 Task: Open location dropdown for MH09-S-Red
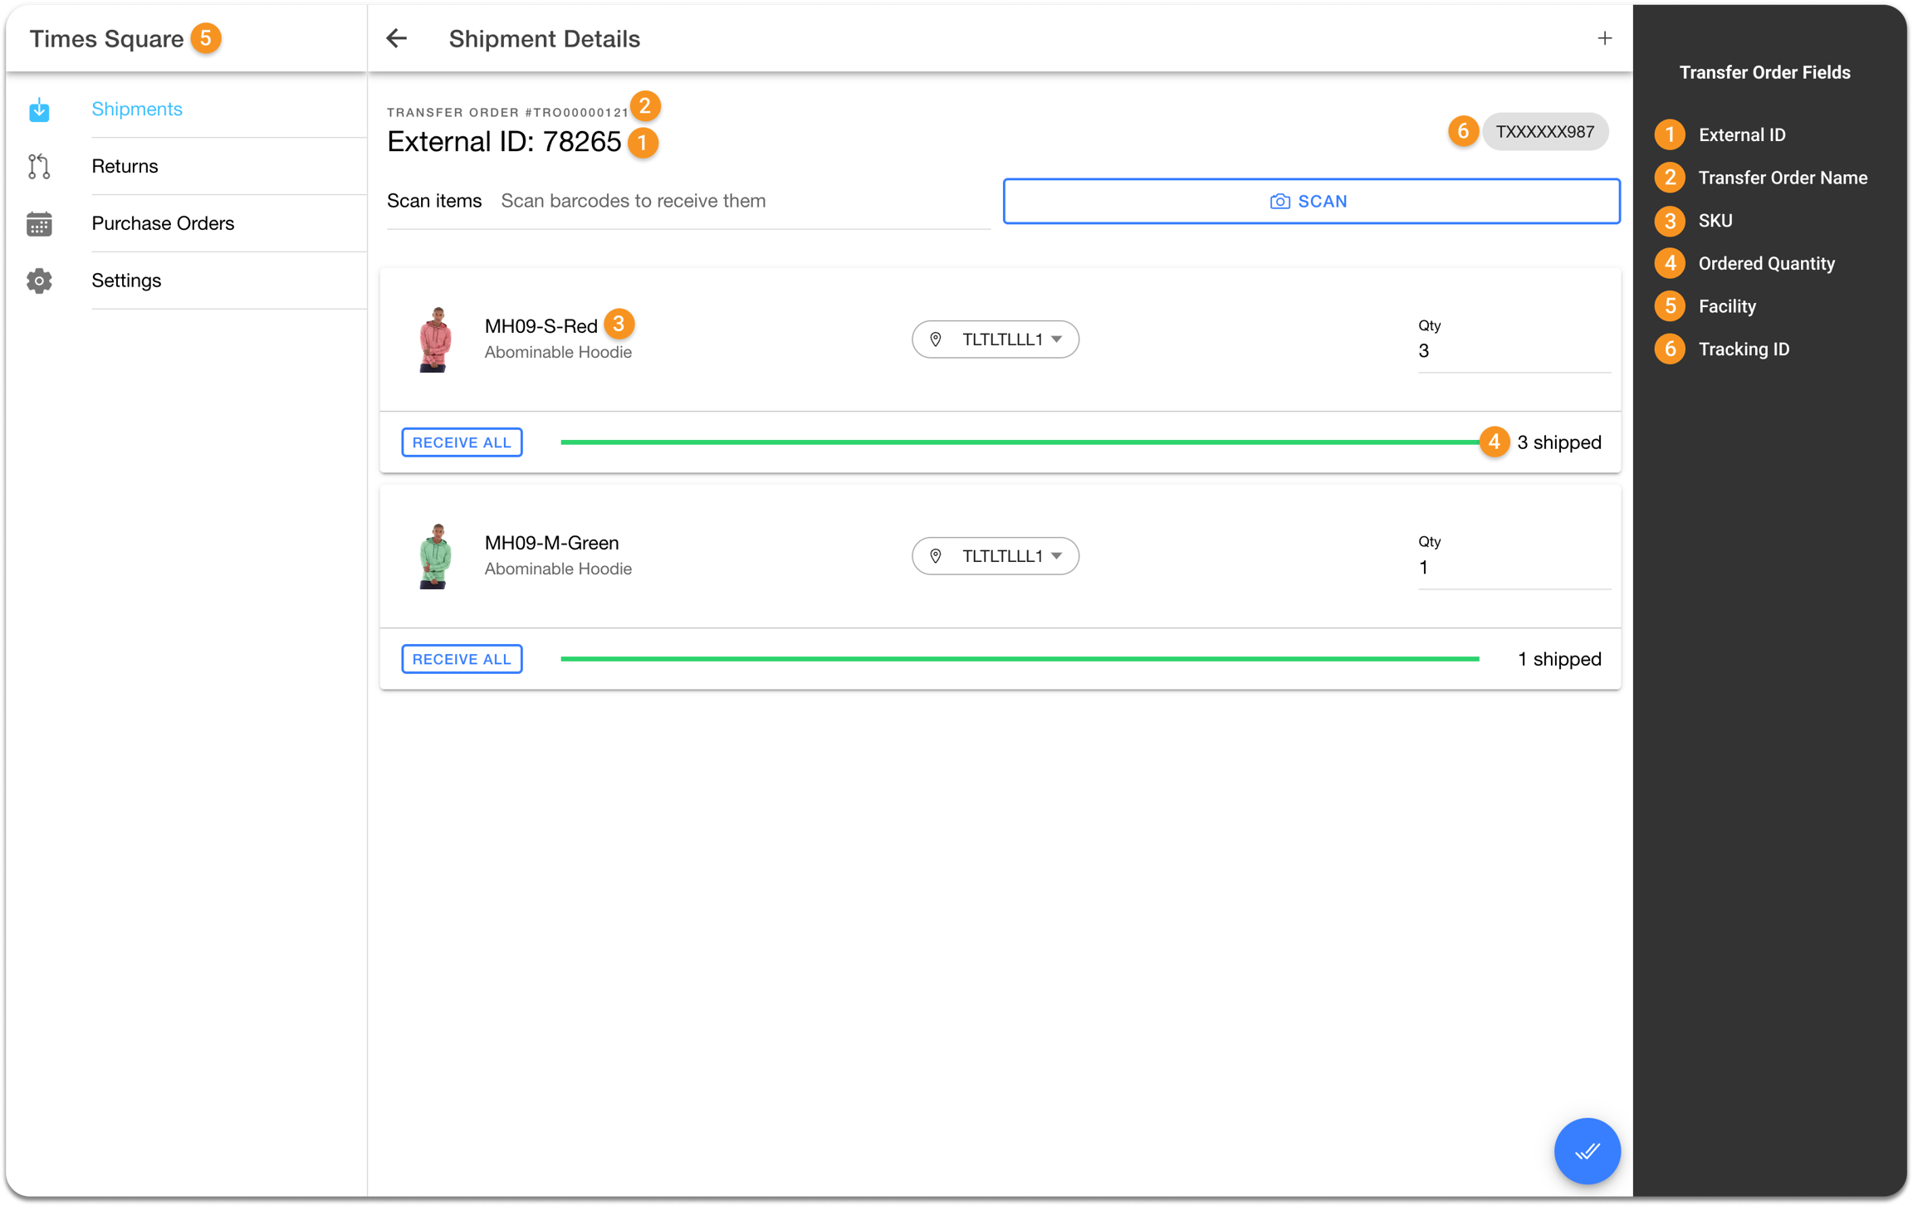point(995,339)
